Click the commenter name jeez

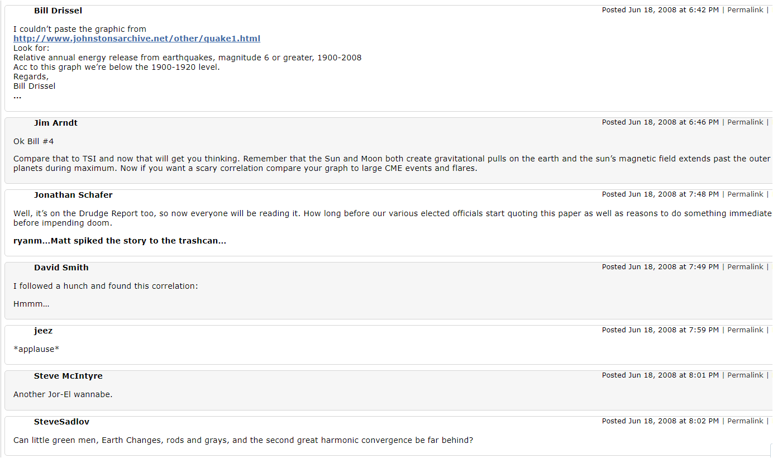click(43, 331)
